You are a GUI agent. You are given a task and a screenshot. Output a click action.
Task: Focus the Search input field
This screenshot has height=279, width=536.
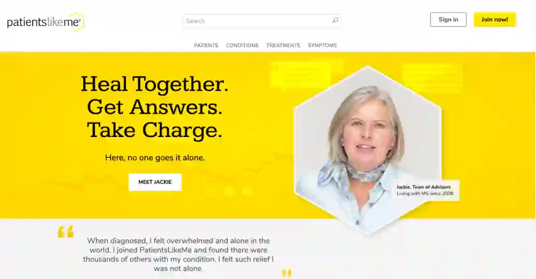(262, 21)
